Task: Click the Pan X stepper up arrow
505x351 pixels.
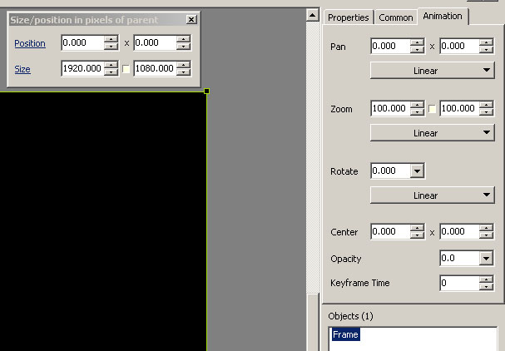Action: point(418,43)
